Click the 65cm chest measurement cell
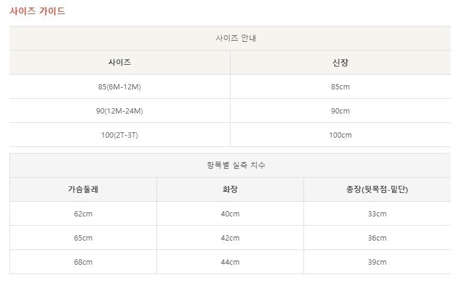This screenshot has height=287, width=467. point(83,238)
